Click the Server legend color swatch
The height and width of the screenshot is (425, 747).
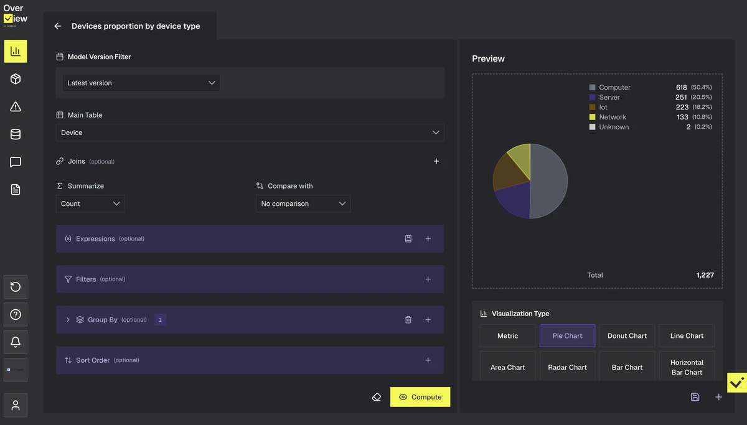point(593,98)
